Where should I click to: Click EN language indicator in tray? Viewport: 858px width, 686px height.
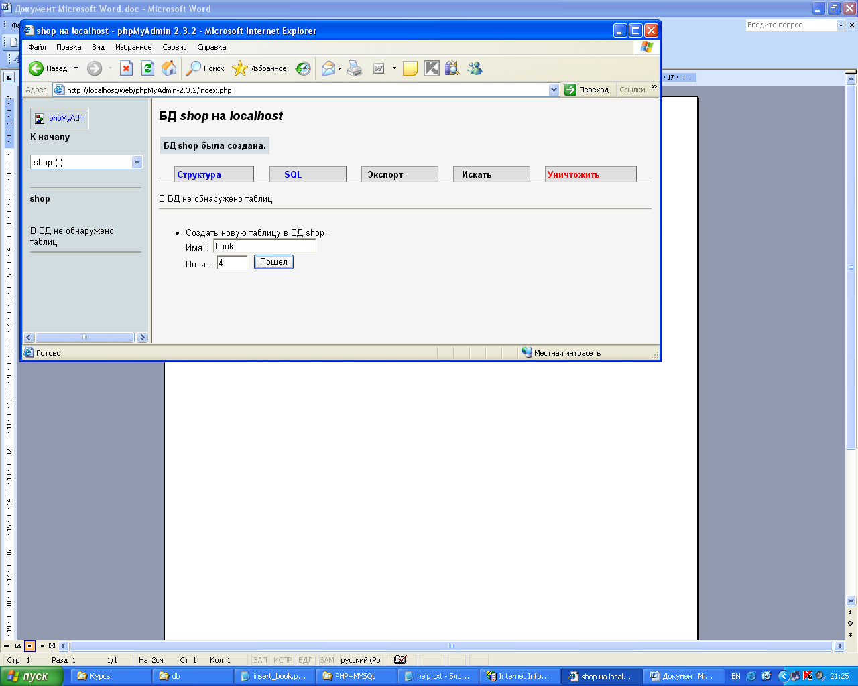tap(736, 676)
